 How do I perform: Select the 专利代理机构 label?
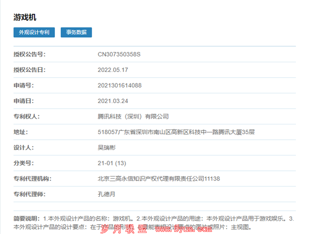point(32,179)
